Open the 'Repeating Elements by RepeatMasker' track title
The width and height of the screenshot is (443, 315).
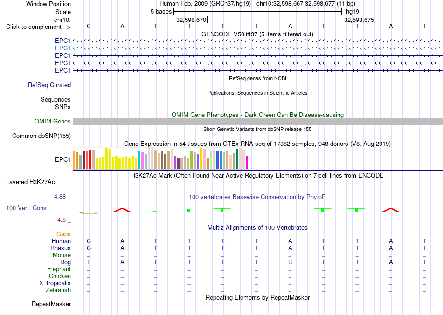click(x=258, y=297)
